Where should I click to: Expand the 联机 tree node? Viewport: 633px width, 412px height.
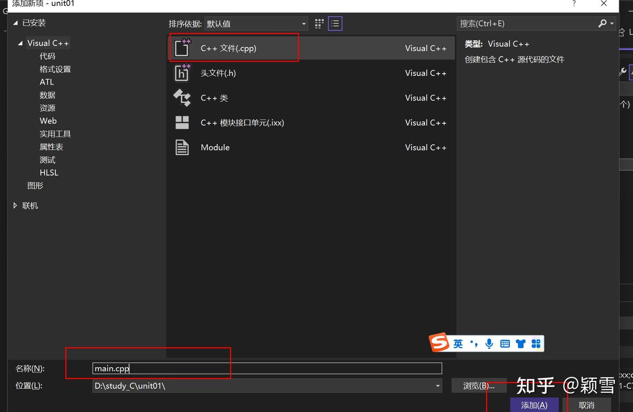click(15, 205)
